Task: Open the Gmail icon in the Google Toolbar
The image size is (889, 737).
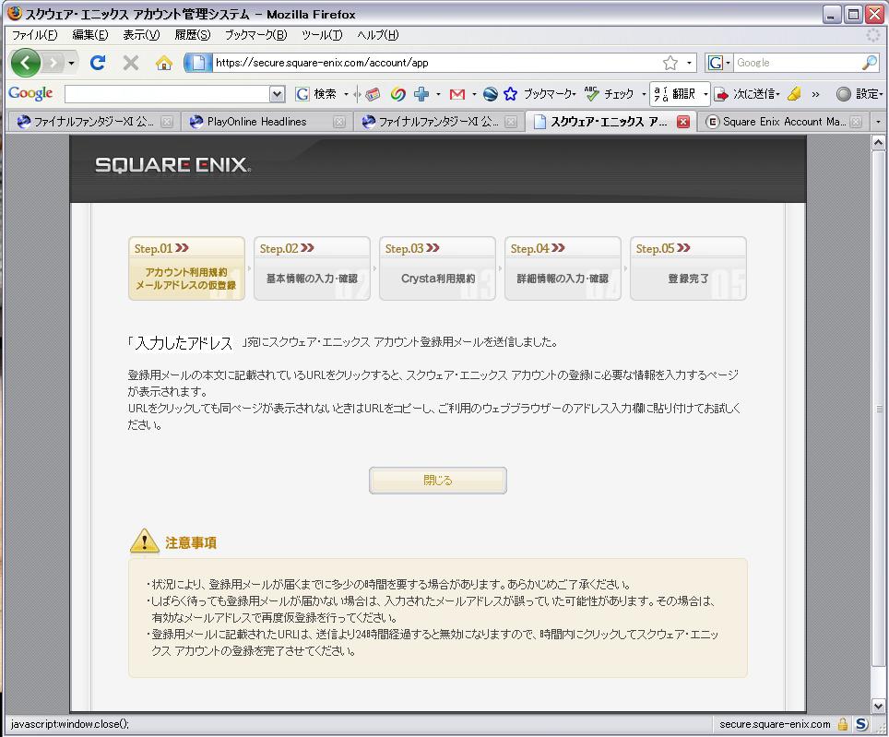Action: pyautogui.click(x=457, y=94)
